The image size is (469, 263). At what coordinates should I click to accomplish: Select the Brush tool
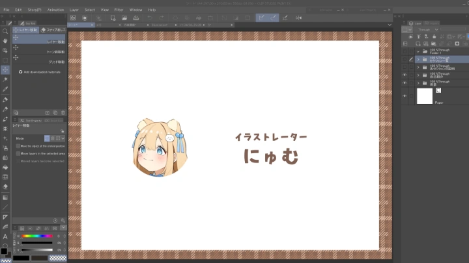point(5,119)
